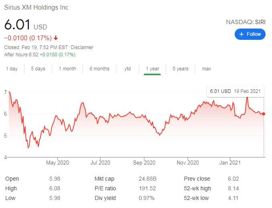Click the P/E ratio label
272x208 pixels.
coord(105,188)
